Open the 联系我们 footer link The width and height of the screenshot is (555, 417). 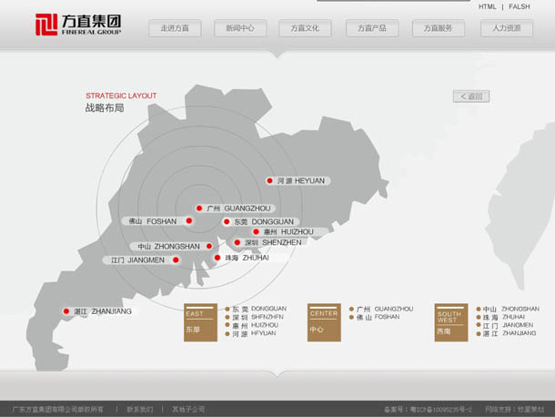[140, 410]
